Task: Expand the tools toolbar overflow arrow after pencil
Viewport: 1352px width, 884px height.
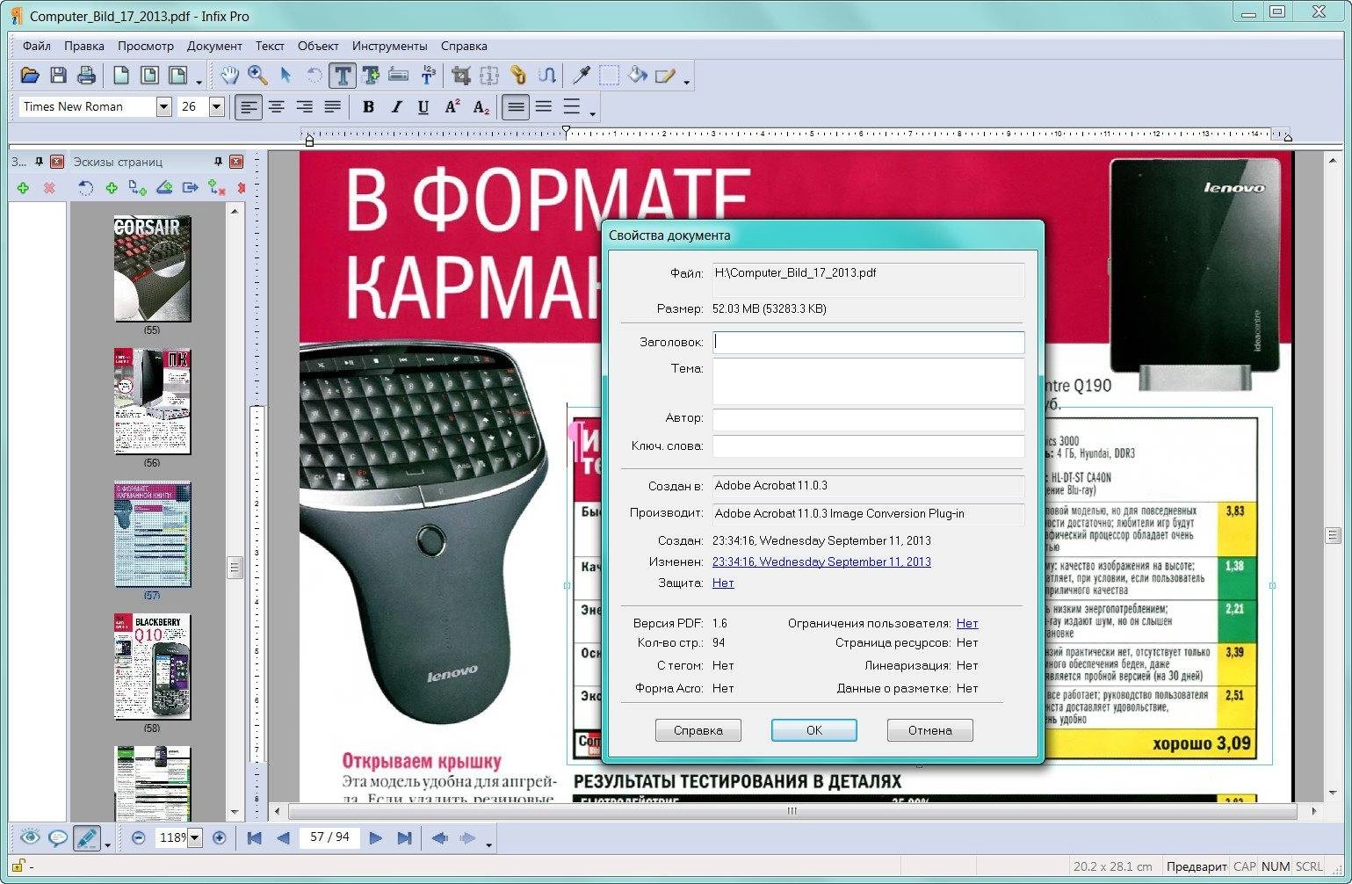Action: click(687, 83)
